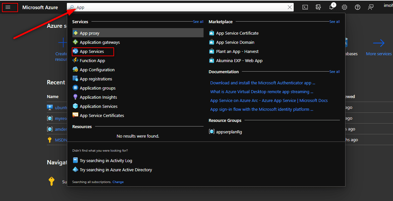The image size is (393, 201).
Task: Open Akumina EXP - Web App item
Action: pyautogui.click(x=239, y=60)
